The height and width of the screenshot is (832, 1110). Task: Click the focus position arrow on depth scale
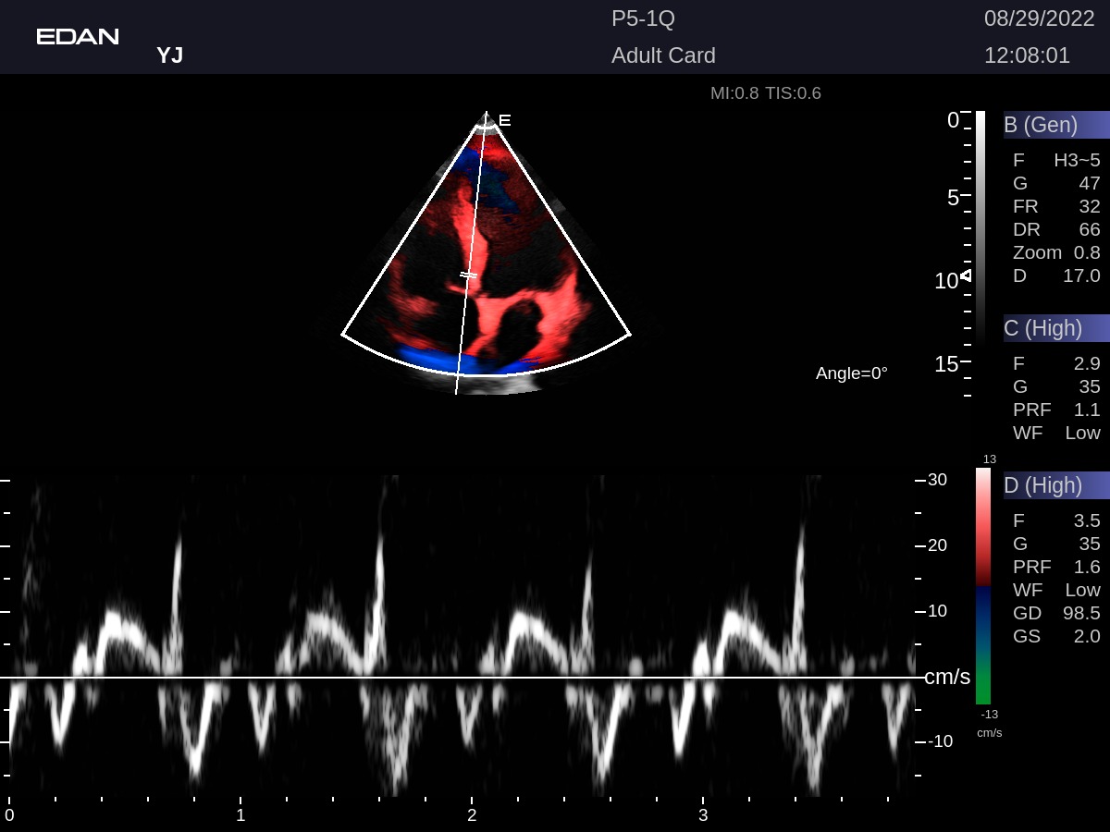[x=966, y=275]
